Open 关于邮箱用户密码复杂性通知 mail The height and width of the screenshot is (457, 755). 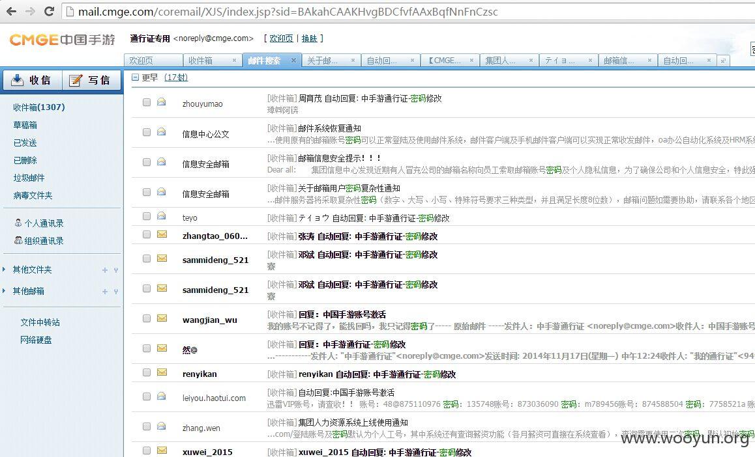tap(349, 188)
